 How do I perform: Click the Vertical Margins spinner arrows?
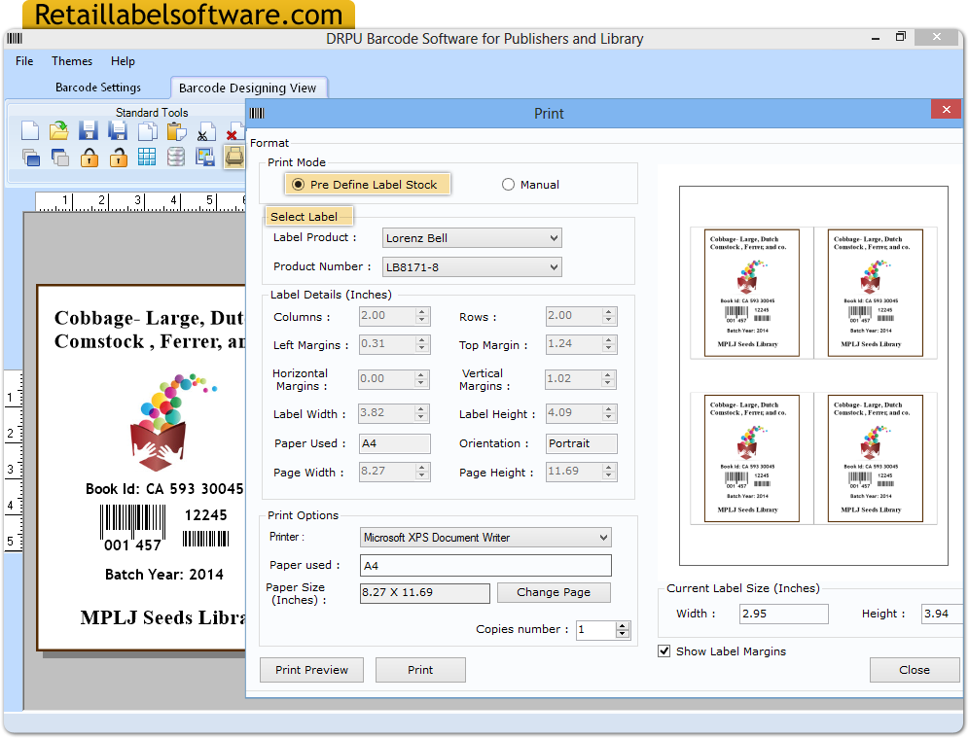[608, 378]
